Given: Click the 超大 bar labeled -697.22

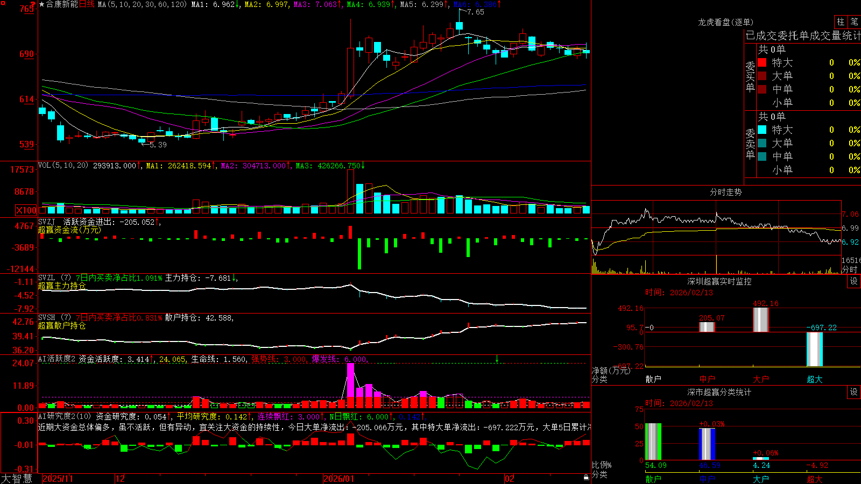Looking at the screenshot, I should [814, 349].
